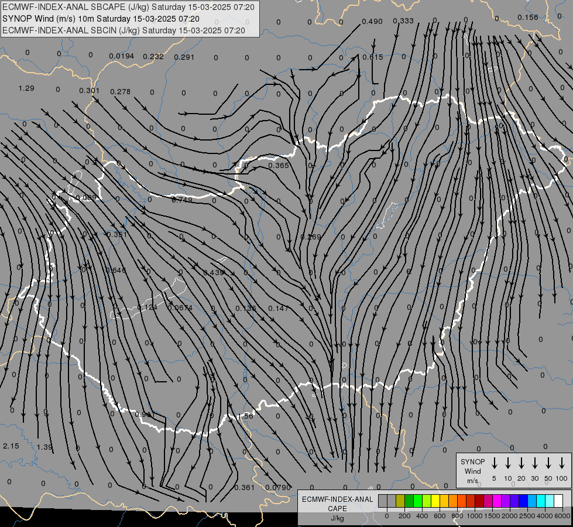573x527 pixels.
Task: Click the 4000 tick label on CAPE scale
Action: (x=544, y=516)
